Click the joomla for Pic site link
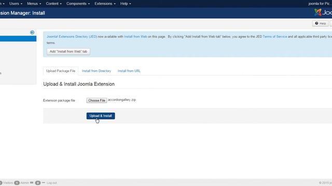The image size is (332, 186). coord(319,4)
